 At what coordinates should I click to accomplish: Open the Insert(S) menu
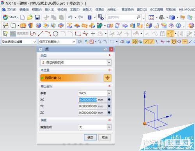[x=50, y=9]
